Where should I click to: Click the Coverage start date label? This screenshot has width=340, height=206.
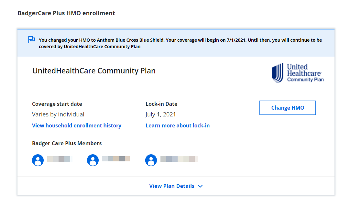point(57,104)
